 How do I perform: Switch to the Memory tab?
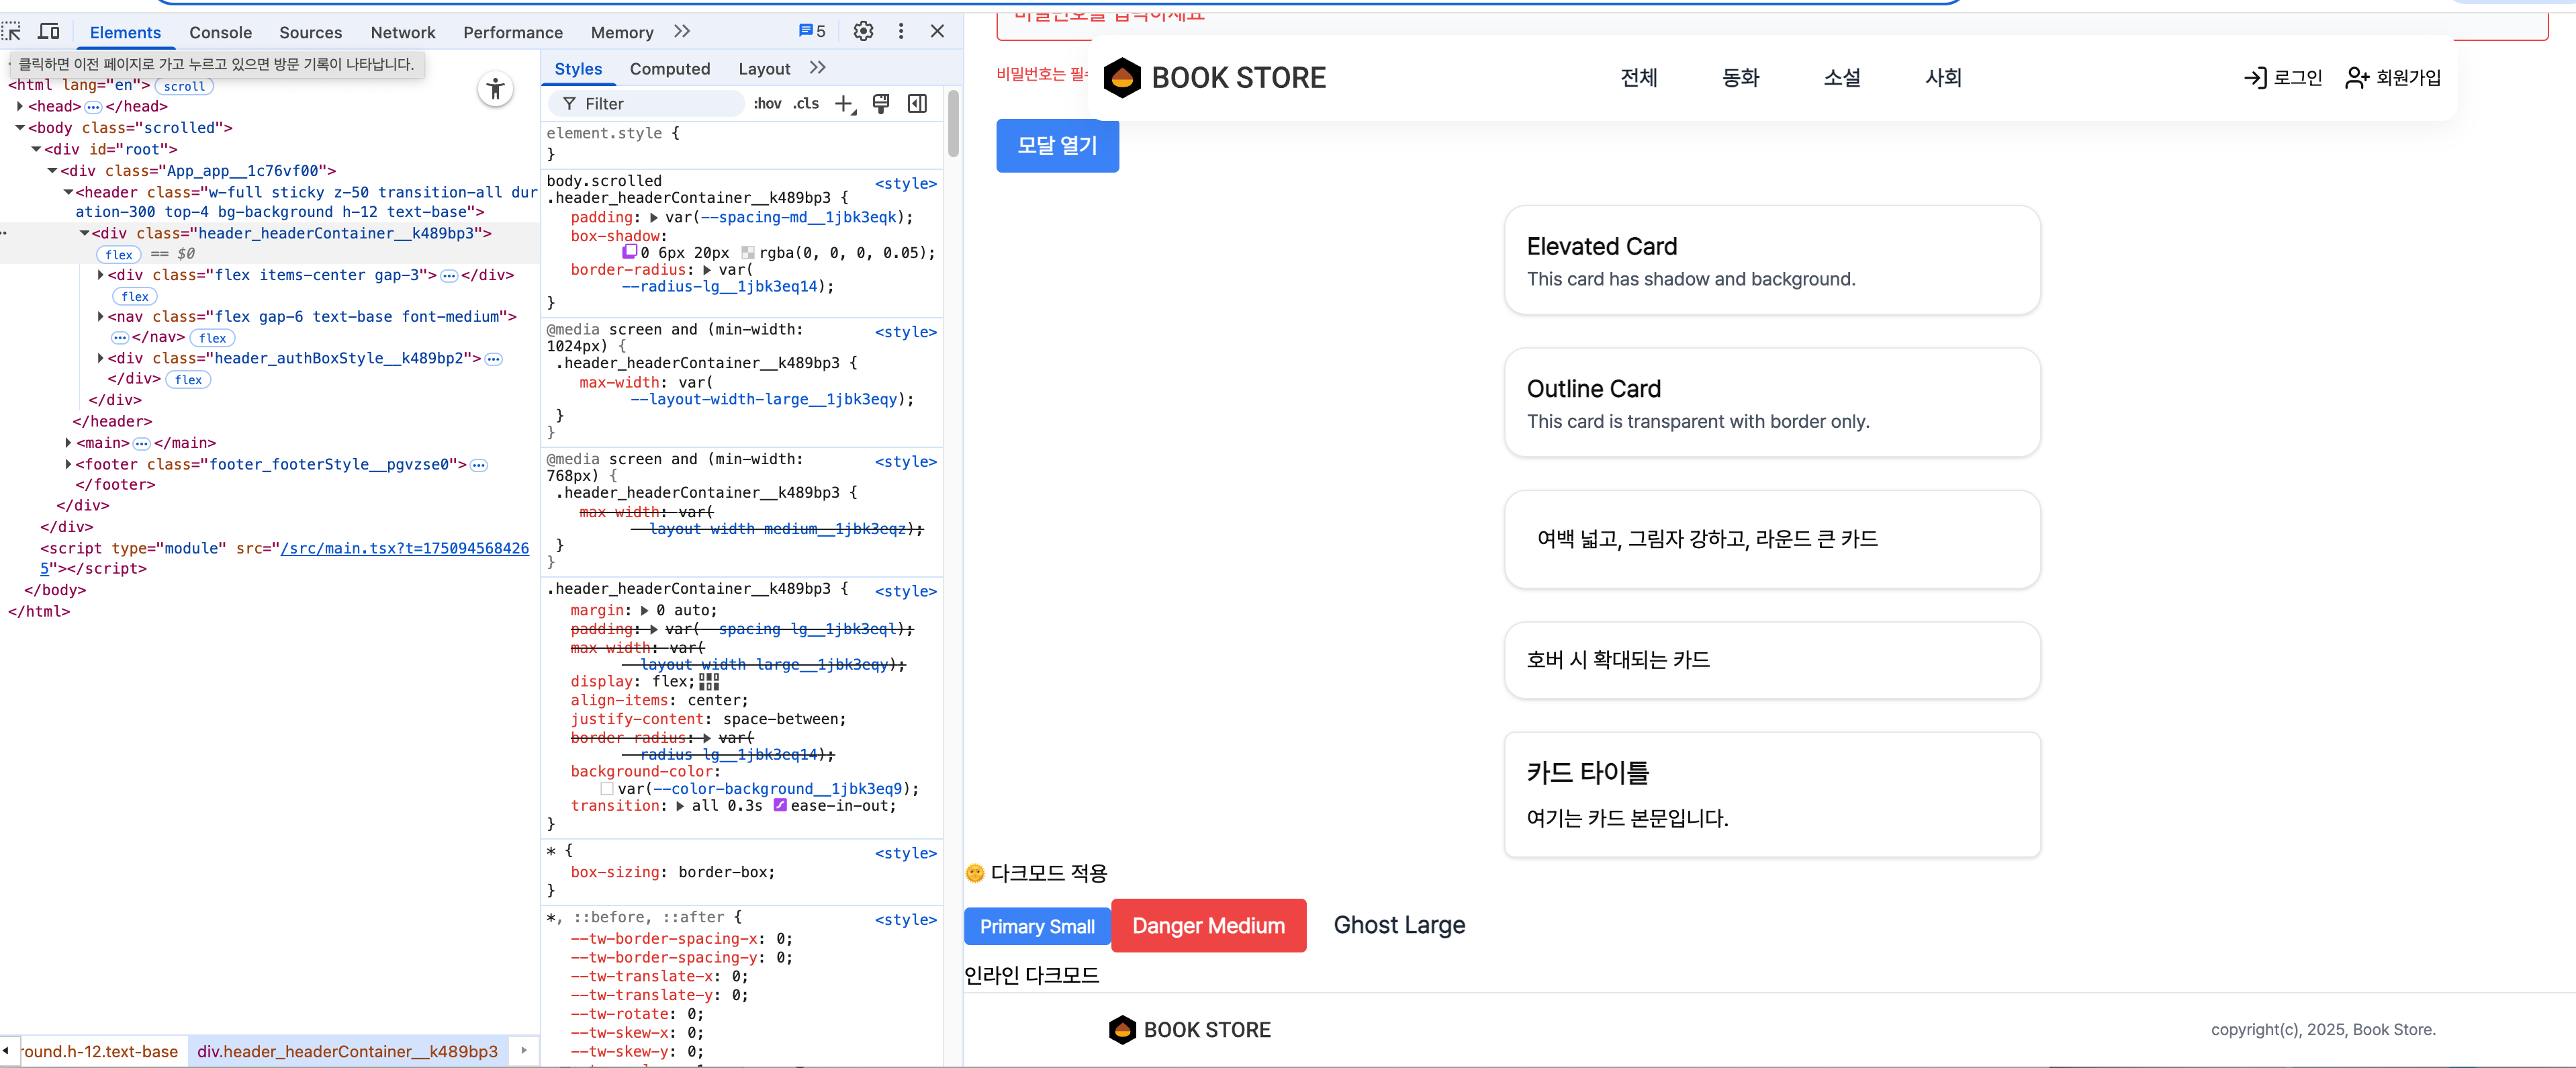click(622, 32)
